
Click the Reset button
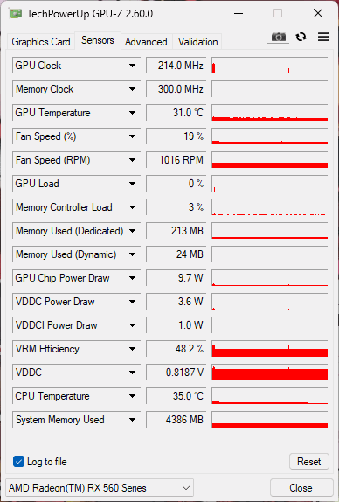pos(309,462)
